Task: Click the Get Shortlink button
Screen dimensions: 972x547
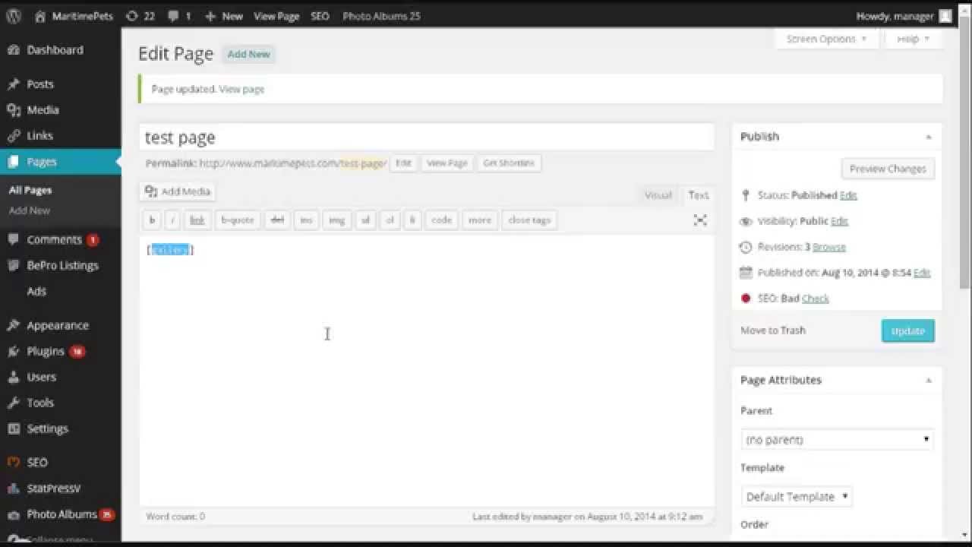Action: pos(509,163)
